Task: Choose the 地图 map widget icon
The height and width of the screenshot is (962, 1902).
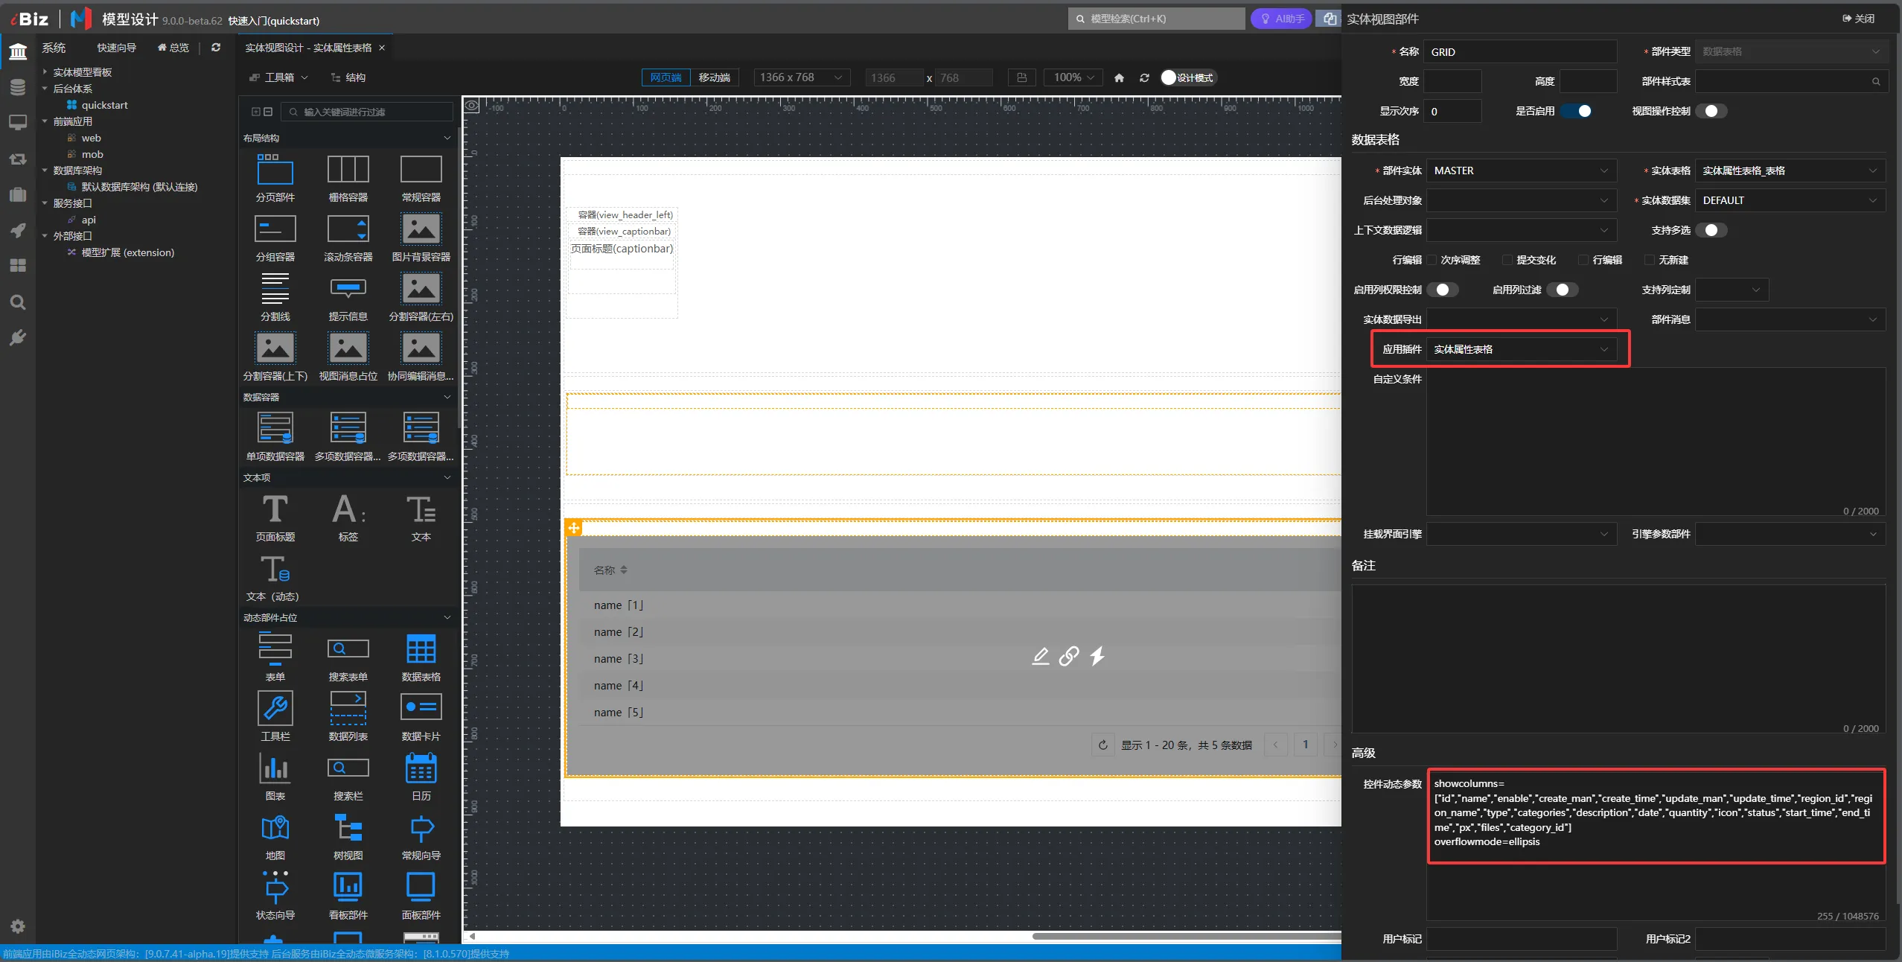Action: [x=275, y=829]
